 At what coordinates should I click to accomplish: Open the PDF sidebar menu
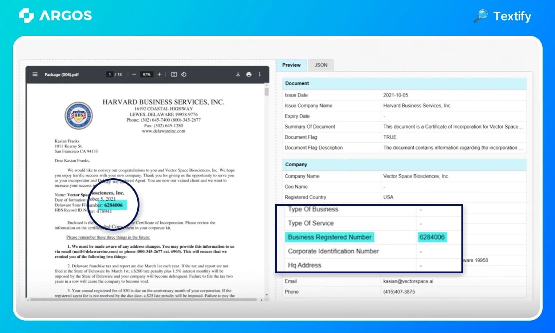point(35,74)
